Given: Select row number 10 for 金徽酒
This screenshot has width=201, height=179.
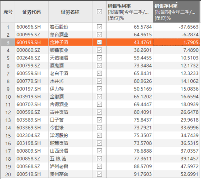Looking at the screenshot, I should click(8, 96).
